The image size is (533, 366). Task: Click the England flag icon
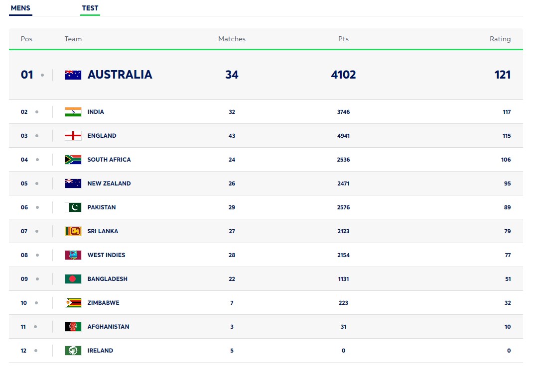73,136
